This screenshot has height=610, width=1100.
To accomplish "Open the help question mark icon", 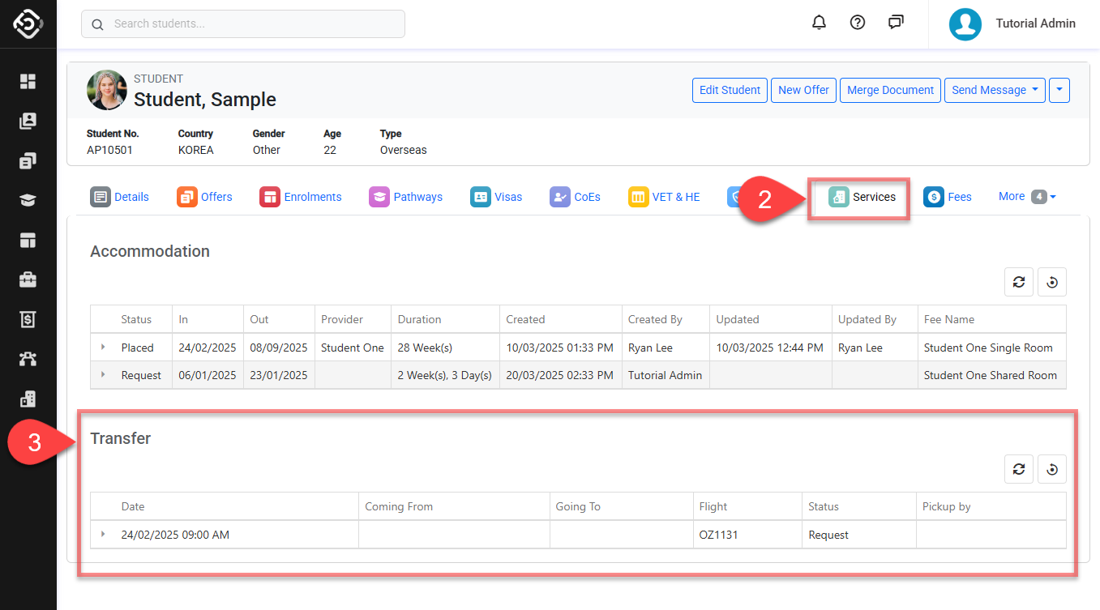I will coord(857,23).
